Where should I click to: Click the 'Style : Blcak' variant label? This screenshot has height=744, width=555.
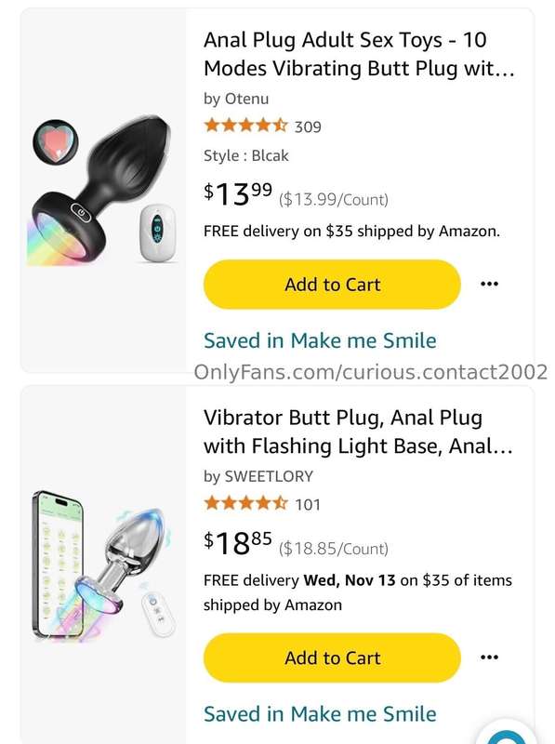245,155
